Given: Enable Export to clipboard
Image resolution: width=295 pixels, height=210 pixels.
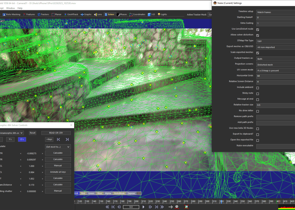Looking at the screenshot, I should point(257,134).
